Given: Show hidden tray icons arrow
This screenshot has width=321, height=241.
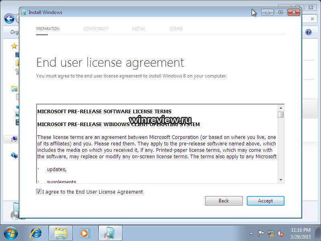Looking at the screenshot, I should point(251,233).
